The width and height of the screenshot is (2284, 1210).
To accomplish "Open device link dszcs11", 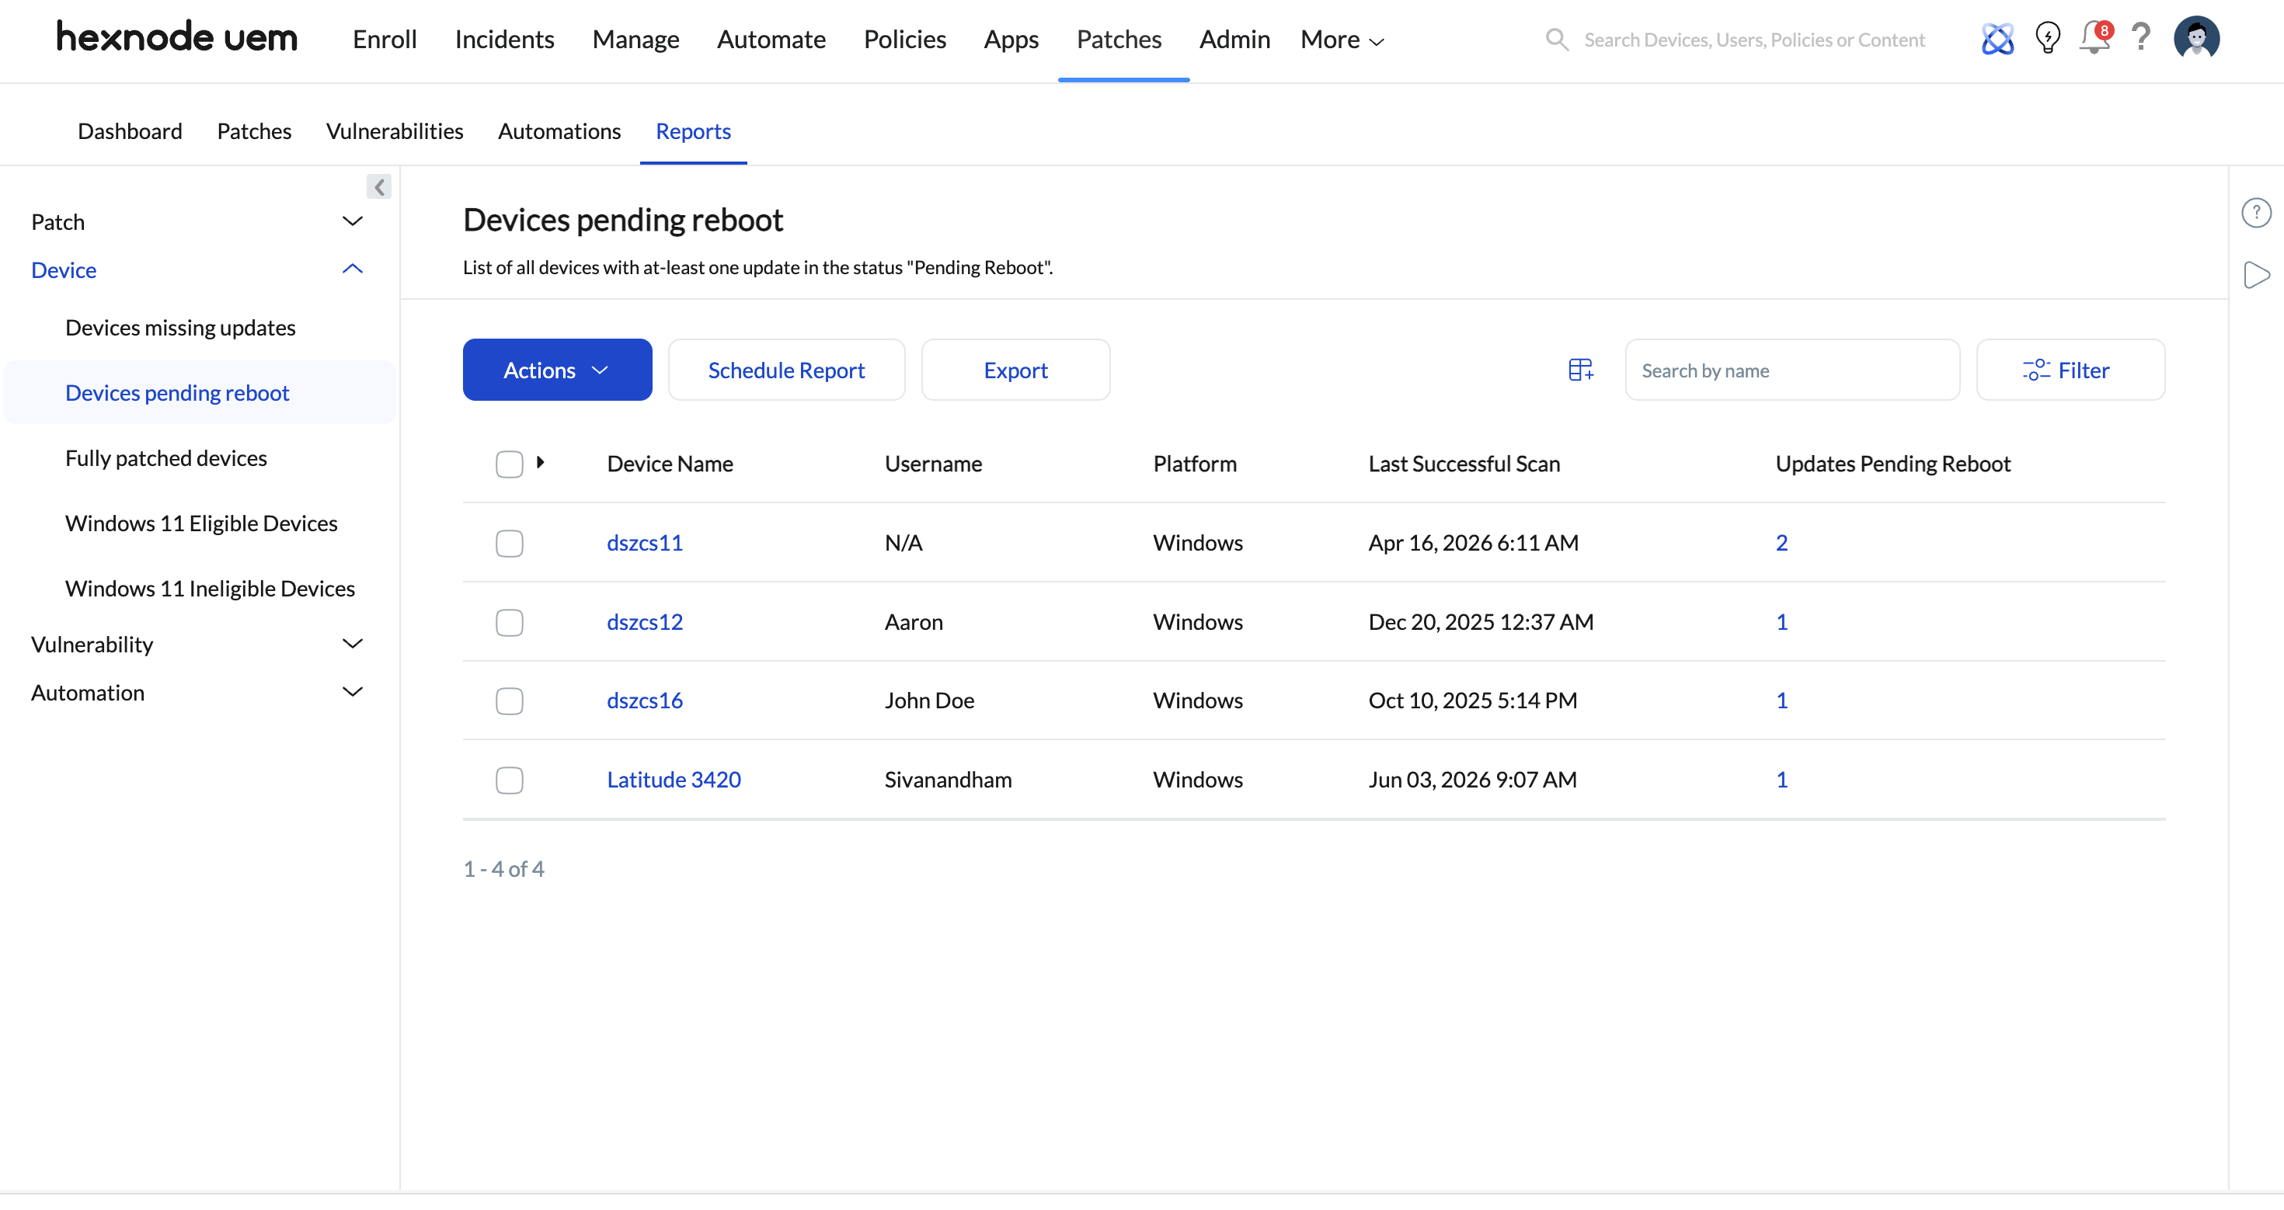I will pyautogui.click(x=645, y=543).
